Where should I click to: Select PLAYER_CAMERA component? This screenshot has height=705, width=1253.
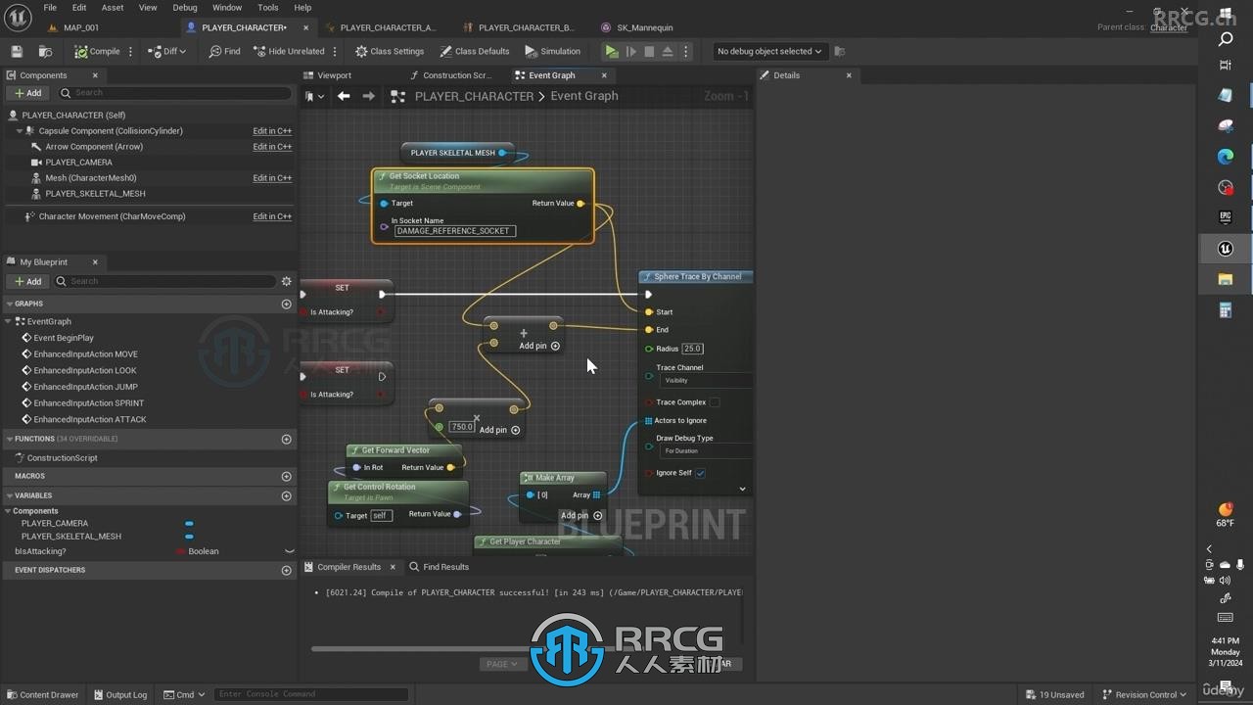[78, 162]
